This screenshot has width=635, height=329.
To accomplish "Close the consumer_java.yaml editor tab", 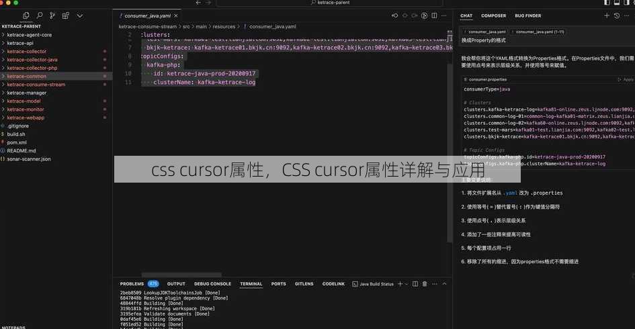I will [176, 16].
